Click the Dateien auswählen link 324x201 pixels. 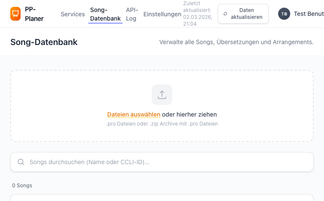click(x=134, y=114)
